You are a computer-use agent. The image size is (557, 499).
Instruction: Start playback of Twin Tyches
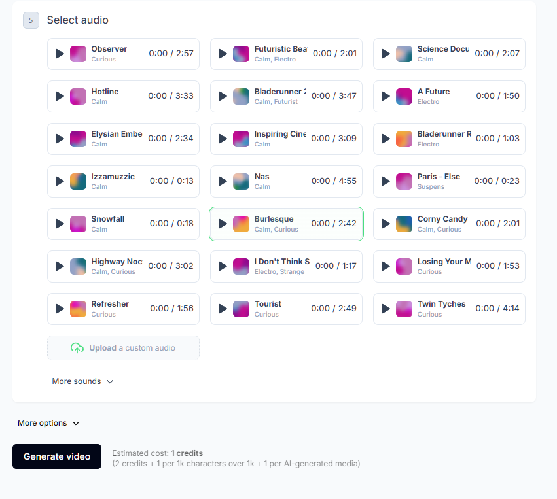(386, 309)
